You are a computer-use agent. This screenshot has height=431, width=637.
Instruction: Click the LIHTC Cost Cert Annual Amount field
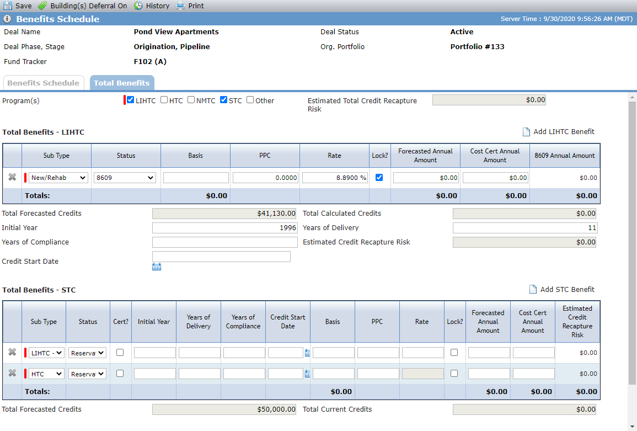coord(495,178)
